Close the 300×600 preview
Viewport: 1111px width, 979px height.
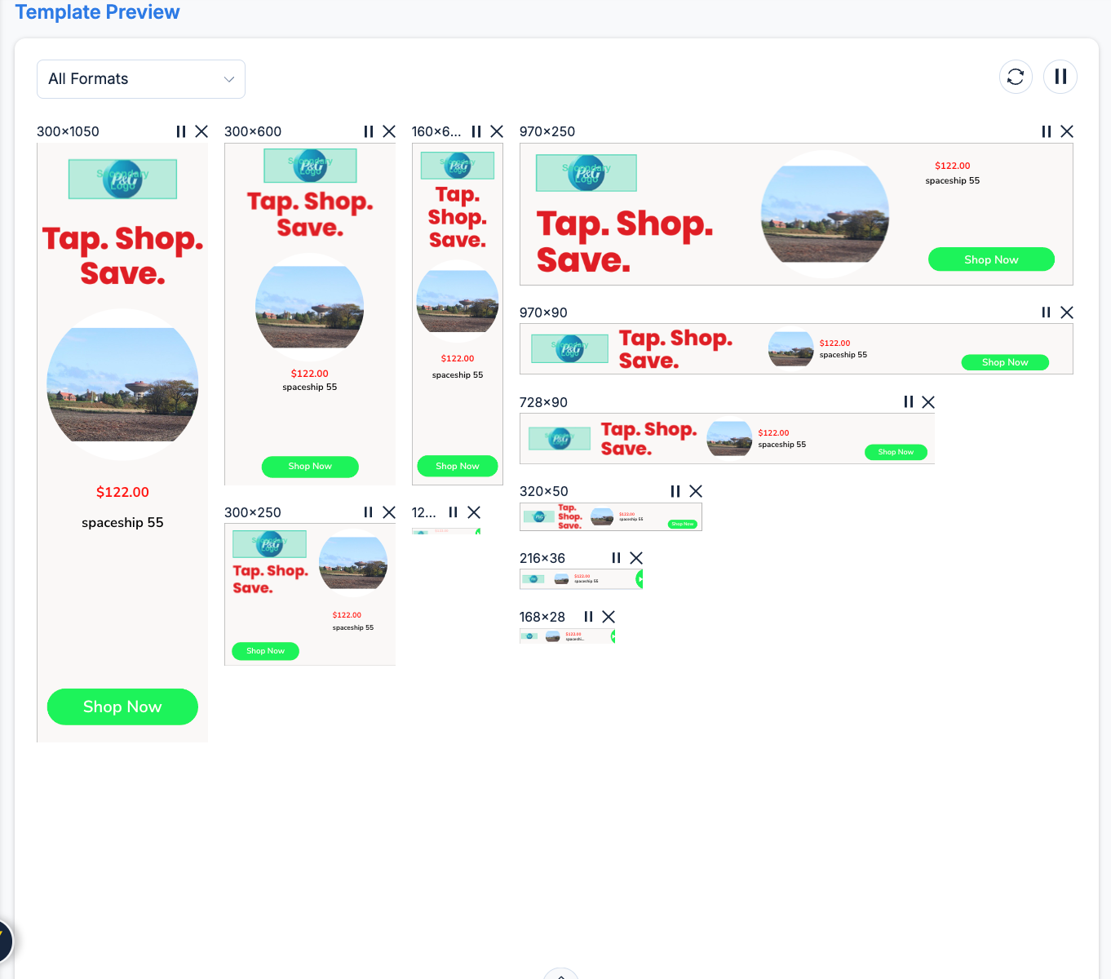(x=389, y=131)
